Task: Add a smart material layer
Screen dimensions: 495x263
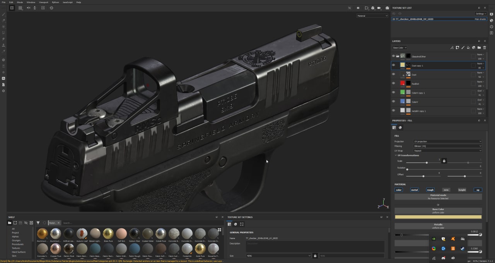Action: (x=473, y=48)
